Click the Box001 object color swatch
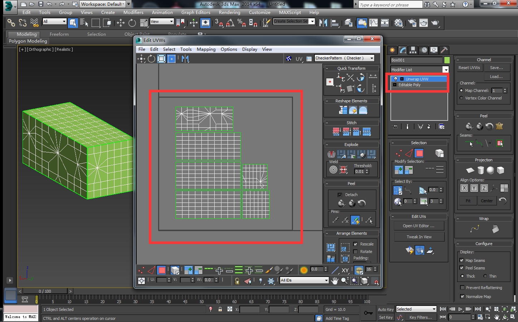Image resolution: width=518 pixels, height=322 pixels. [447, 60]
